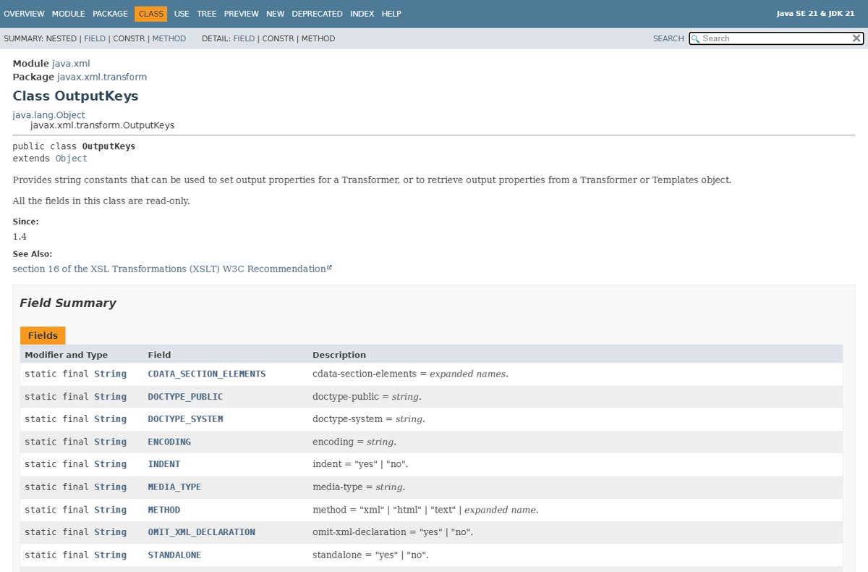The width and height of the screenshot is (868, 572).
Task: Open the OVERVIEW navigation item
Action: 24,14
